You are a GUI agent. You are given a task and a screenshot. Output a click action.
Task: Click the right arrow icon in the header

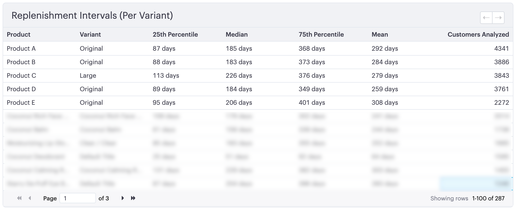[x=498, y=18]
